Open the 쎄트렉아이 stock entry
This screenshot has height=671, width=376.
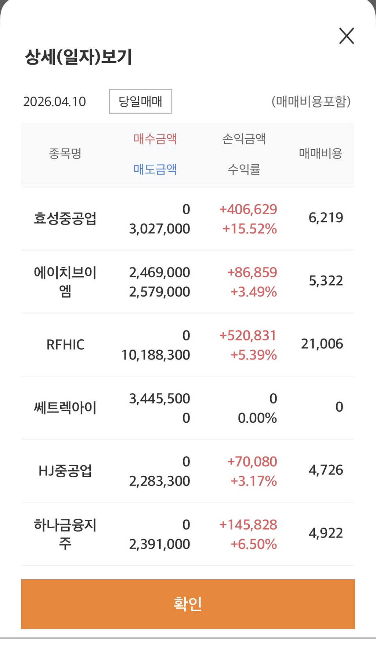coord(65,408)
